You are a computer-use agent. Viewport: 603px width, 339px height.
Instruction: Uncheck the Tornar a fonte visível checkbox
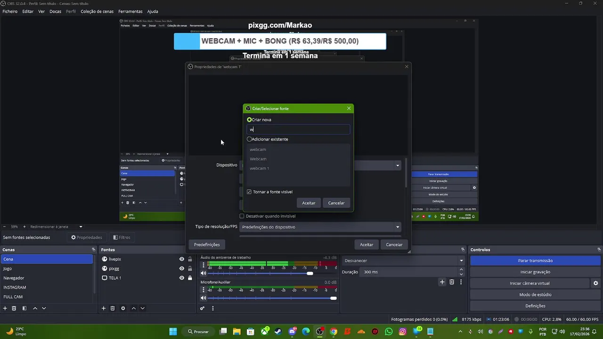coord(249,192)
